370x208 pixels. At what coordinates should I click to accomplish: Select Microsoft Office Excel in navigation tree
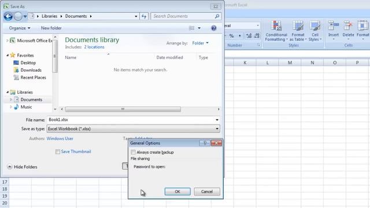[31, 40]
